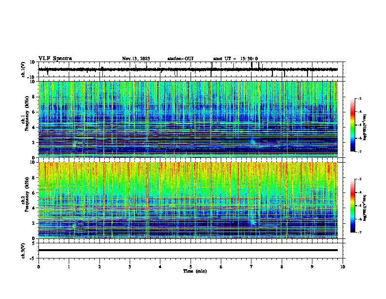Click the "-7" label on ch.1 color bar
This screenshot has height=299, width=386.
360,151
